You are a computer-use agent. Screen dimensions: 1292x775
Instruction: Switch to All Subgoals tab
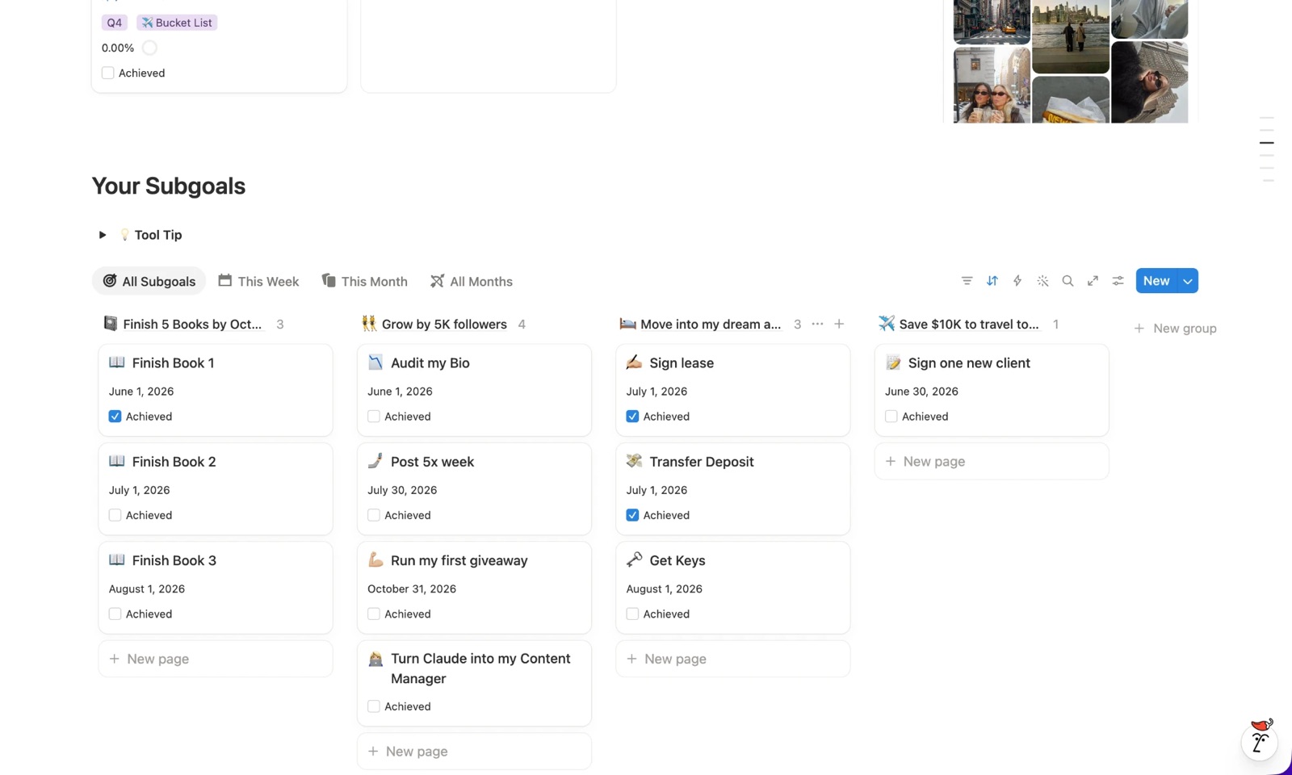point(149,281)
